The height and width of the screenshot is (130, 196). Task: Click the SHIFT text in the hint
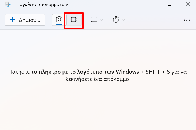pos(153,72)
